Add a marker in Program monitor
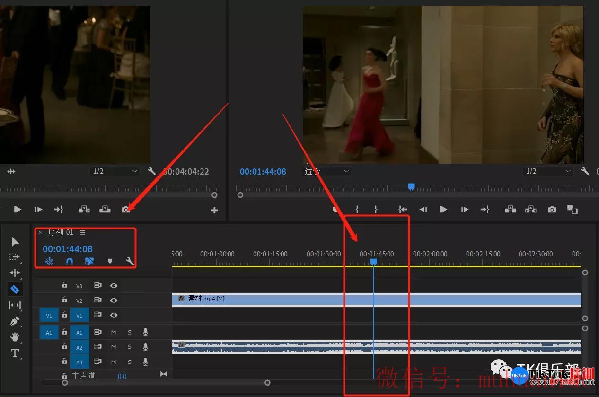The image size is (599, 397). (335, 209)
